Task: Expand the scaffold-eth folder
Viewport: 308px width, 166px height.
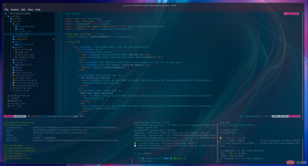Action: tap(14, 44)
